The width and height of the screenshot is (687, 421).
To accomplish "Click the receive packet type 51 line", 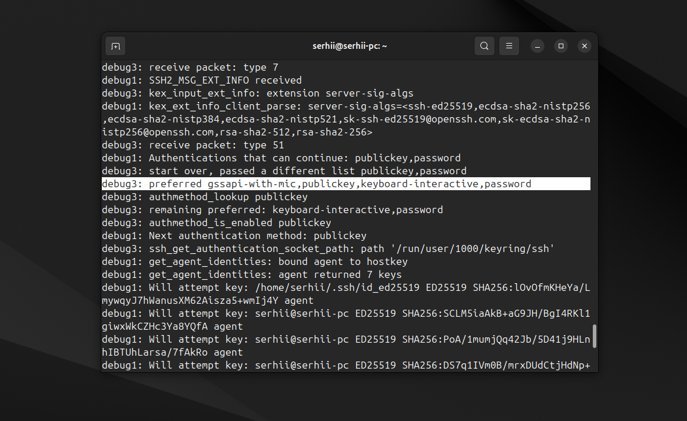I will (191, 145).
